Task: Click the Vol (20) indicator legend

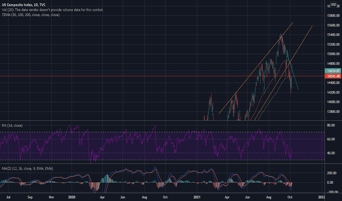Action: pos(52,10)
